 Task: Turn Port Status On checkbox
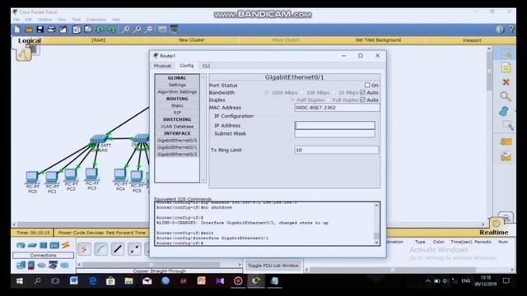point(367,86)
